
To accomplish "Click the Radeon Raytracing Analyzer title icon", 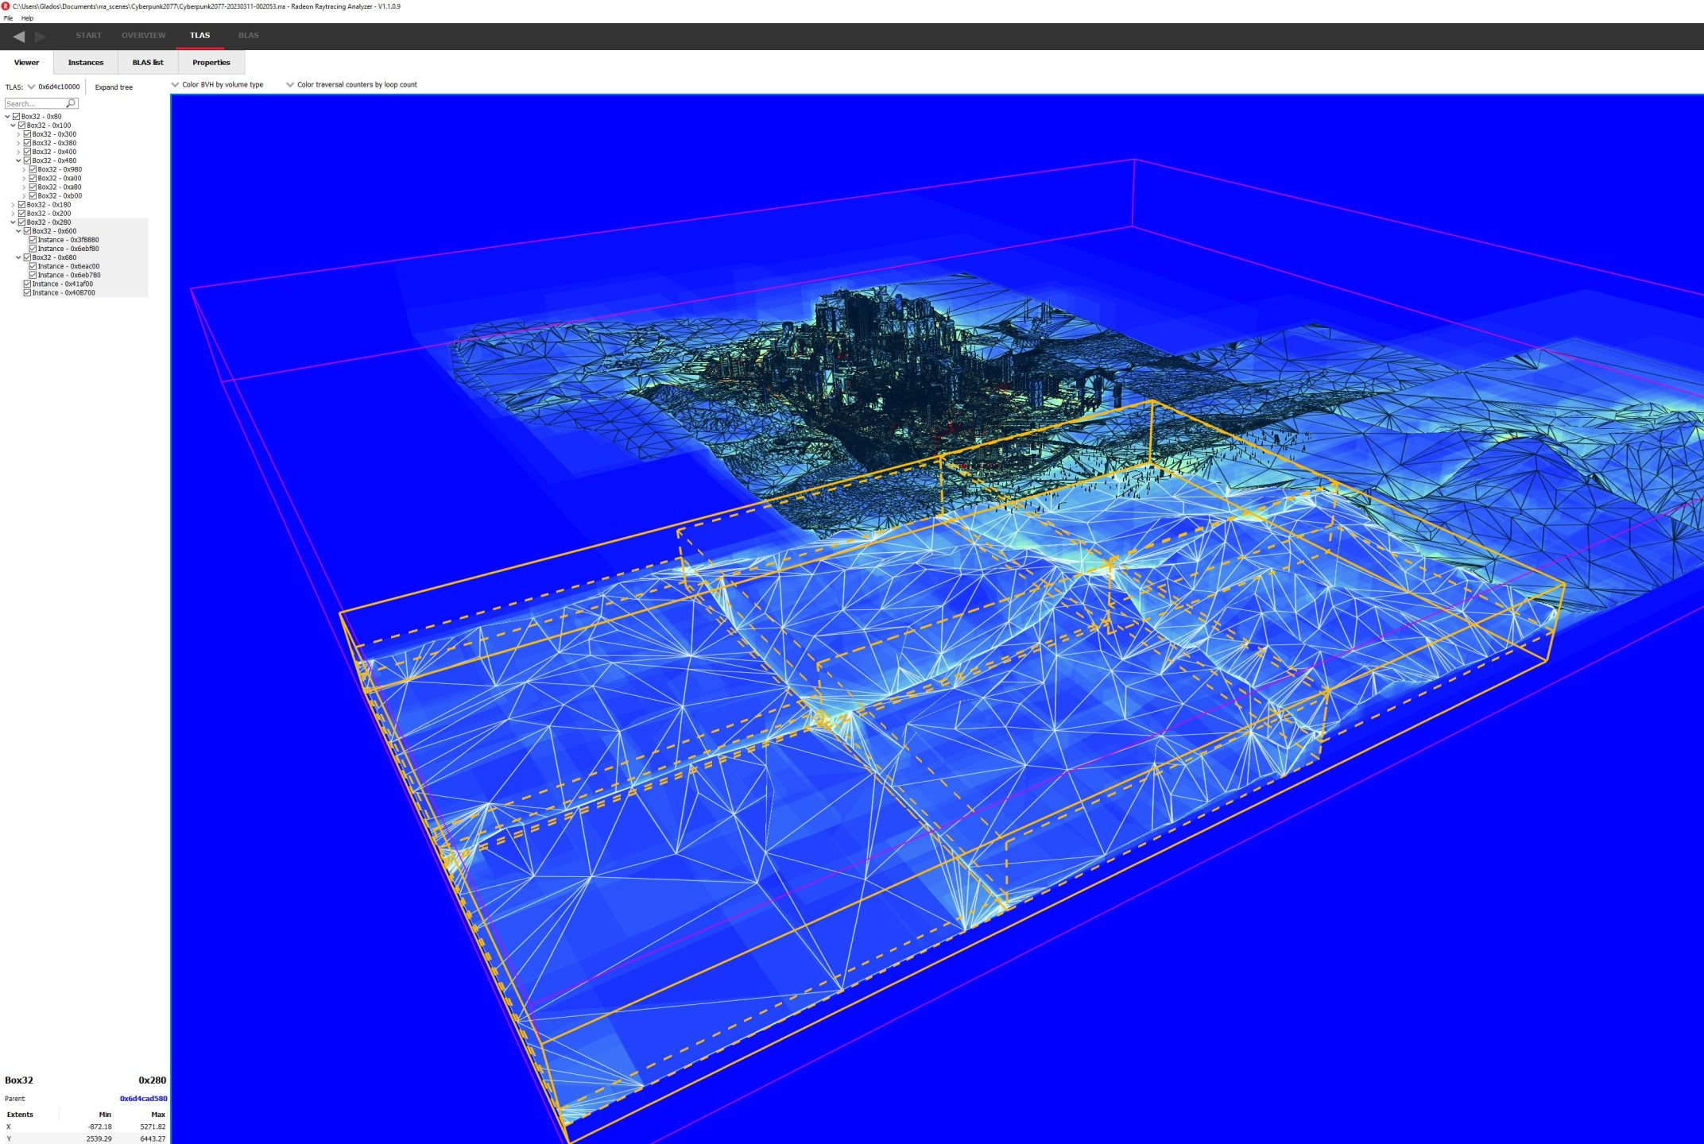I will coord(6,6).
